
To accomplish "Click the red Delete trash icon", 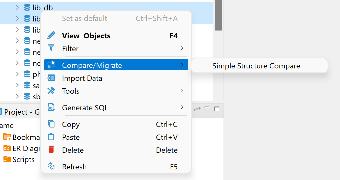I will tap(51, 150).
